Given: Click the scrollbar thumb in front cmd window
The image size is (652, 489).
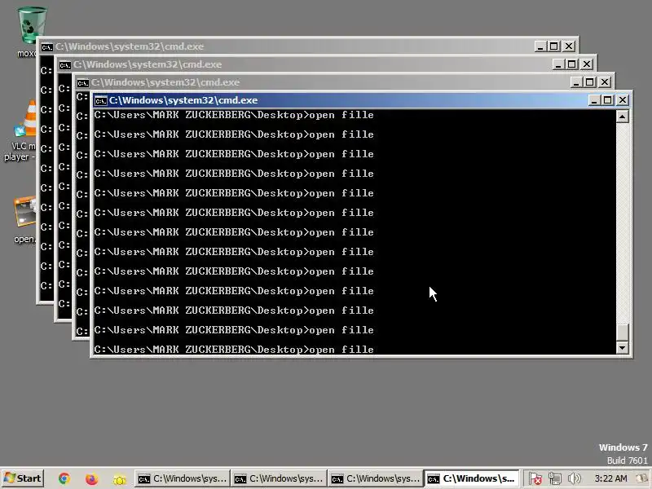Looking at the screenshot, I should [622, 332].
